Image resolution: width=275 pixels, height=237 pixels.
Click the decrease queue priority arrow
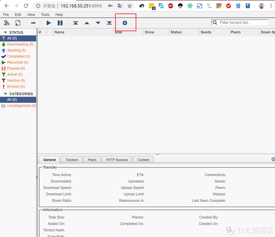(98, 23)
